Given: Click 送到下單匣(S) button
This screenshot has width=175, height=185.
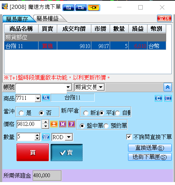Looking at the screenshot, I should click(150, 157).
